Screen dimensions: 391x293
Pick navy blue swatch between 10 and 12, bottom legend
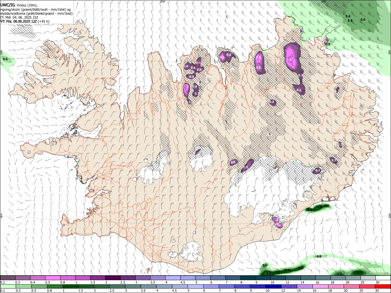(x=273, y=286)
